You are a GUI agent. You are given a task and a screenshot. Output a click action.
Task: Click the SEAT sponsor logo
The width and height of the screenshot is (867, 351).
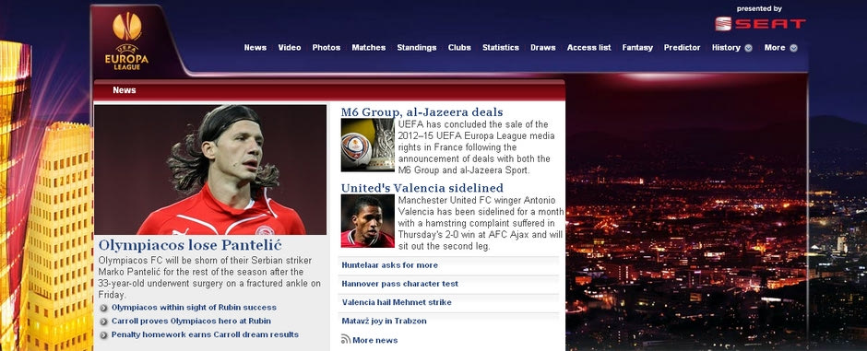[760, 24]
